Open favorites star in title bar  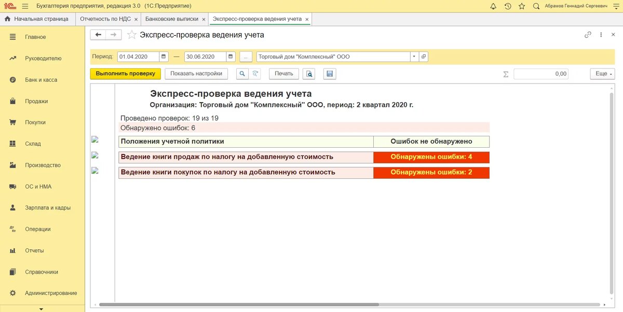pyautogui.click(x=522, y=6)
